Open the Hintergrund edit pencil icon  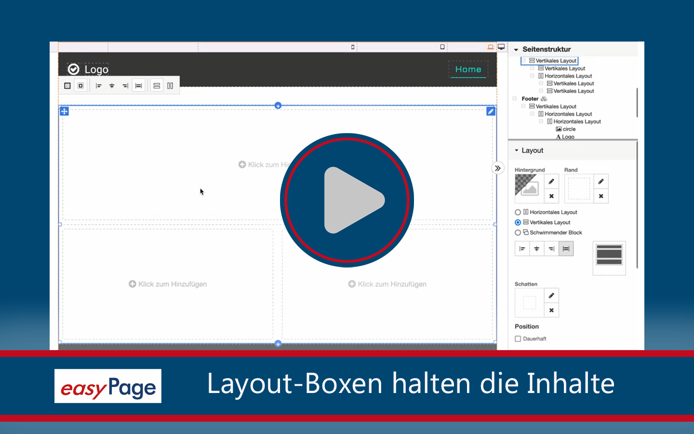point(551,182)
